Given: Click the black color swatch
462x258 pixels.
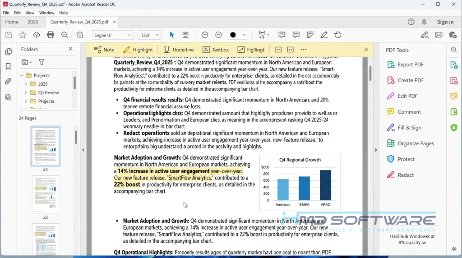Looking at the screenshot, I should click(233, 35).
